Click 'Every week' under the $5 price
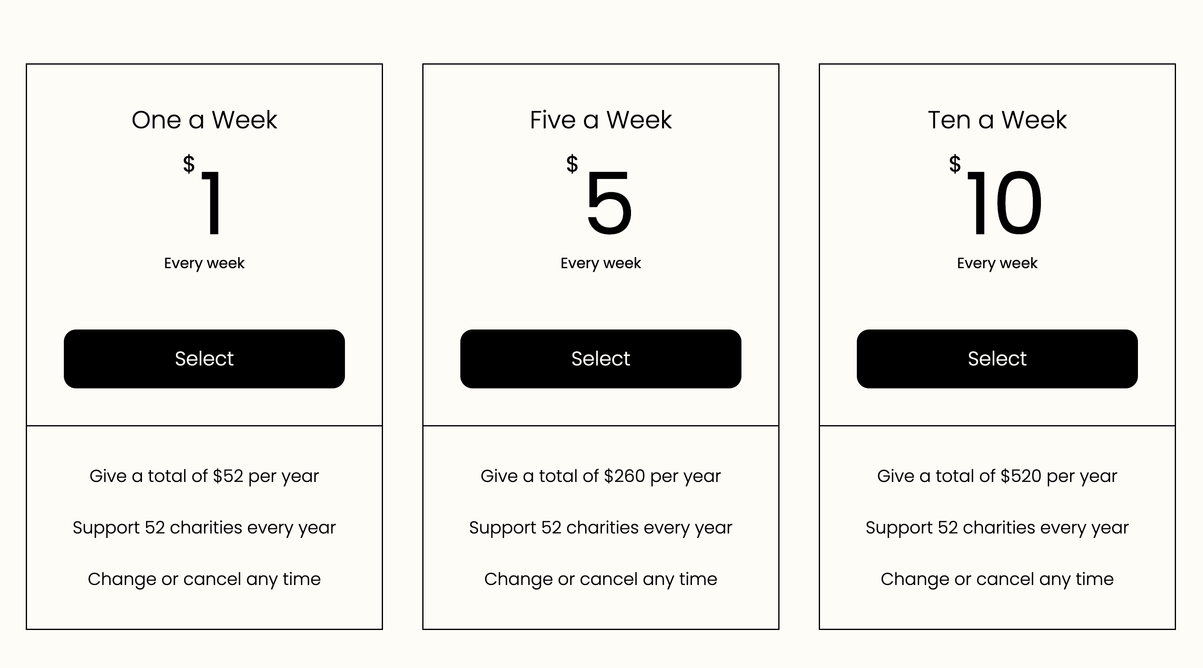 click(x=601, y=263)
